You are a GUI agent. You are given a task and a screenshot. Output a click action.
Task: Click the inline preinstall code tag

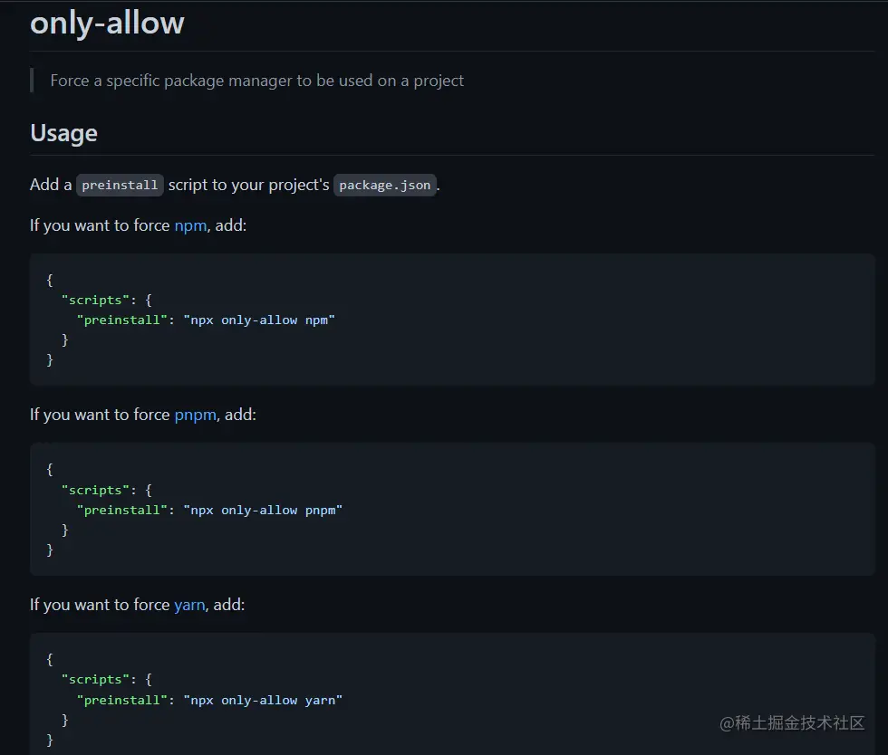(120, 185)
